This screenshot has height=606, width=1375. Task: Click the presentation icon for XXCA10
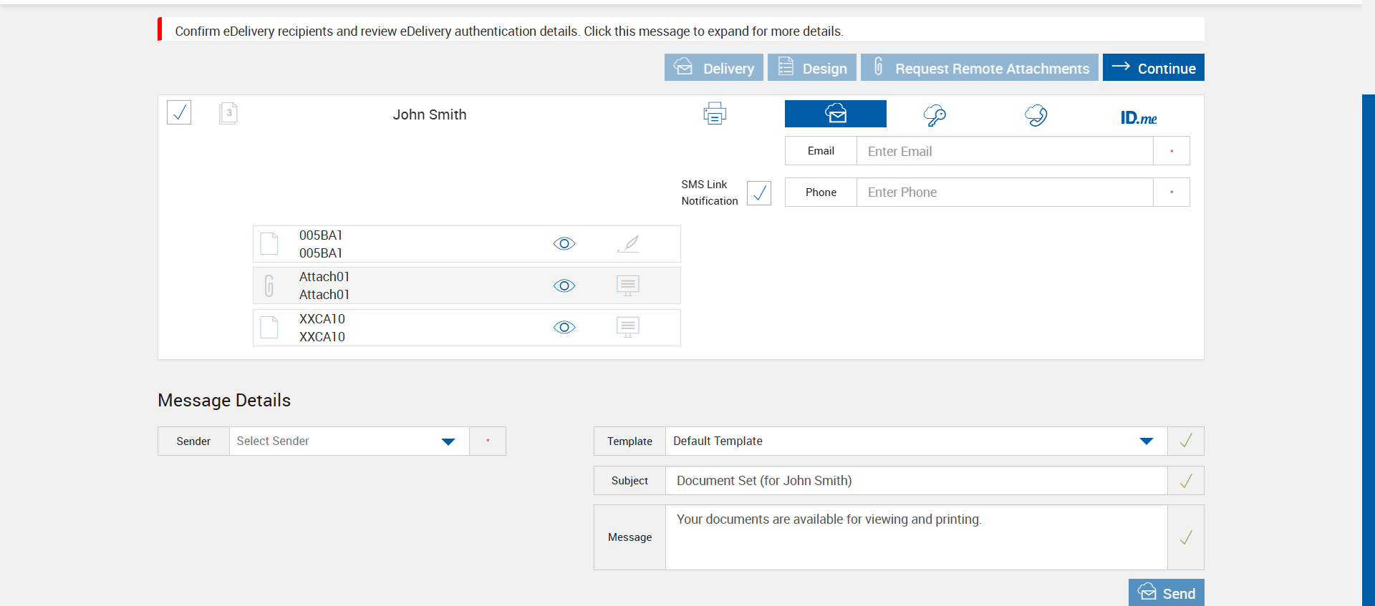[x=628, y=328]
